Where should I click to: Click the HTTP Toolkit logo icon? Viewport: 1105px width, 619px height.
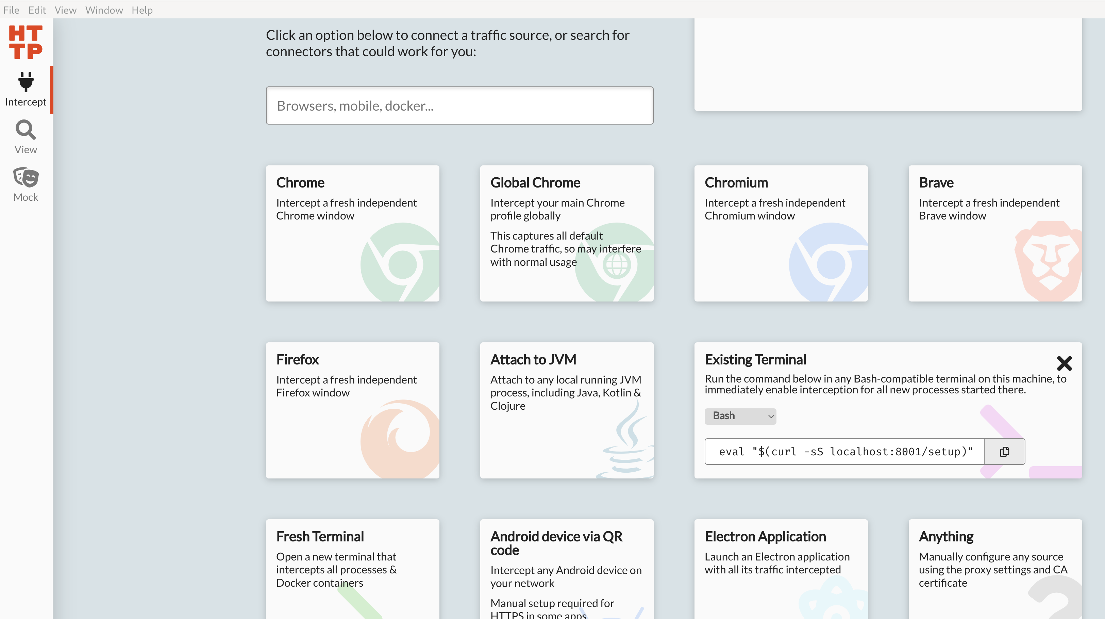click(x=25, y=42)
